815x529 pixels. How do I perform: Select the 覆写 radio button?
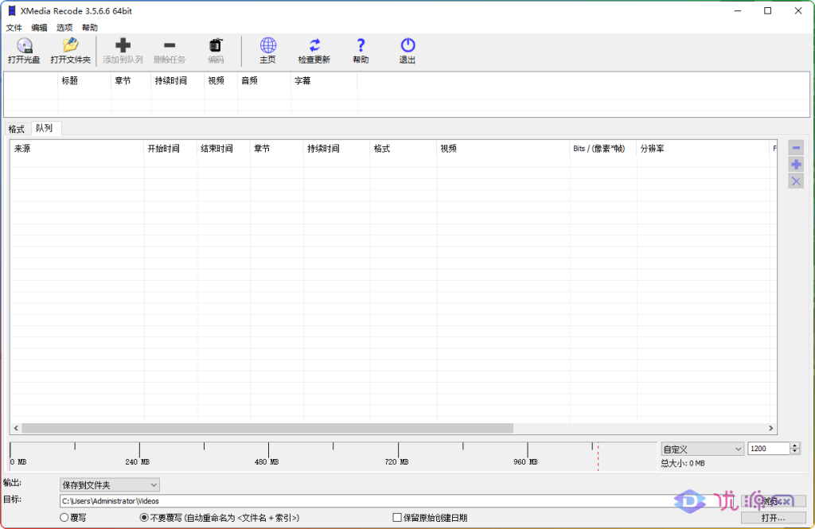tap(64, 518)
